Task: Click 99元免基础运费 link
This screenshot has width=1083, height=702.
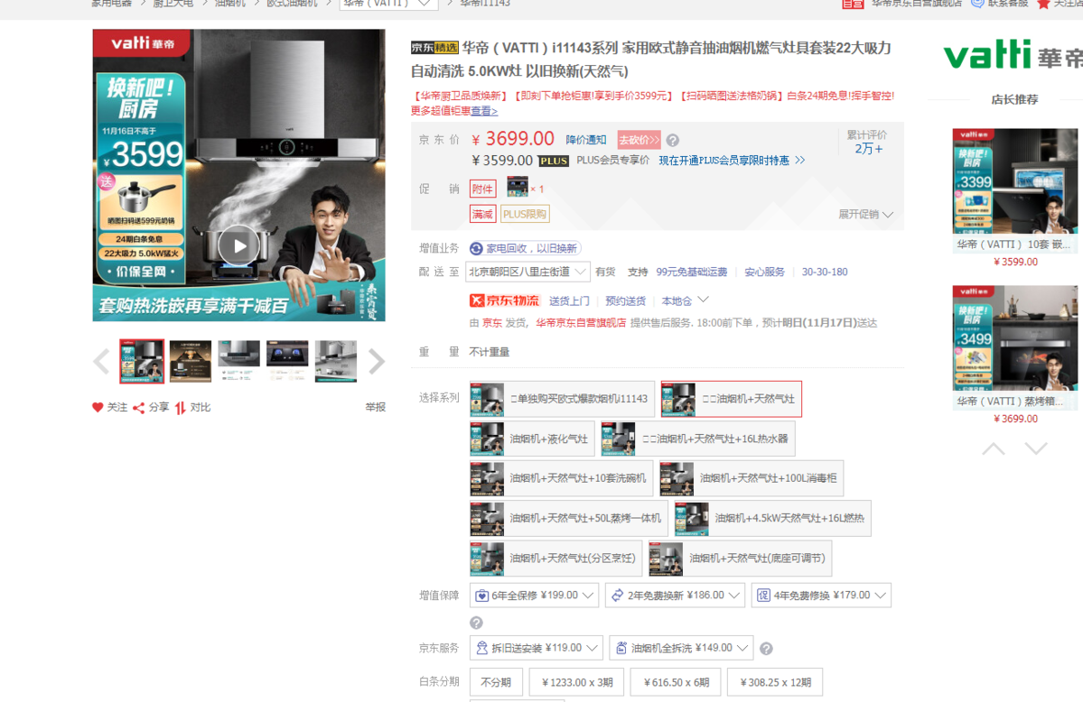Action: point(691,272)
